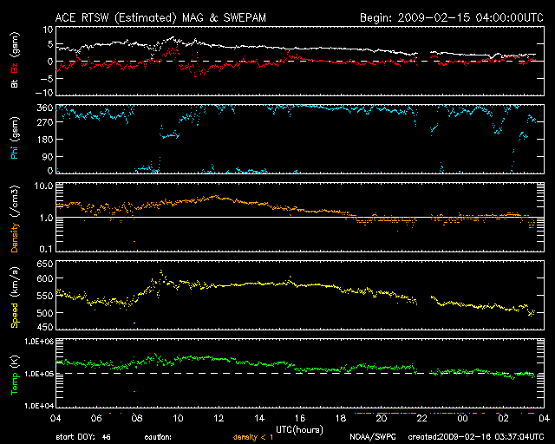Click the 22 hour tick on time axis
Viewport: 555px width, 444px height.
point(421,418)
